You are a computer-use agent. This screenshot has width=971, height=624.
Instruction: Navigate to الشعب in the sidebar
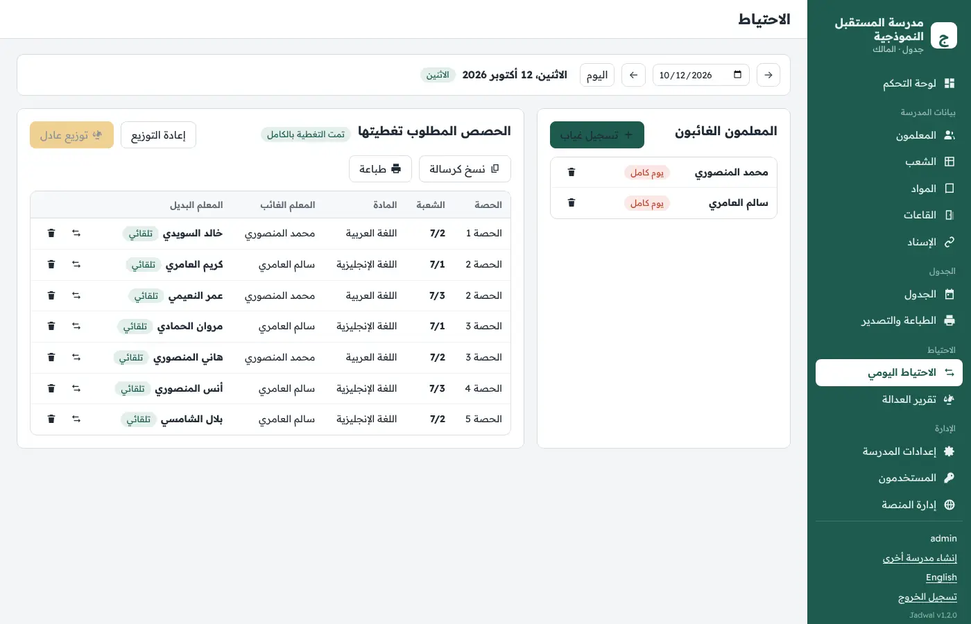(x=889, y=162)
